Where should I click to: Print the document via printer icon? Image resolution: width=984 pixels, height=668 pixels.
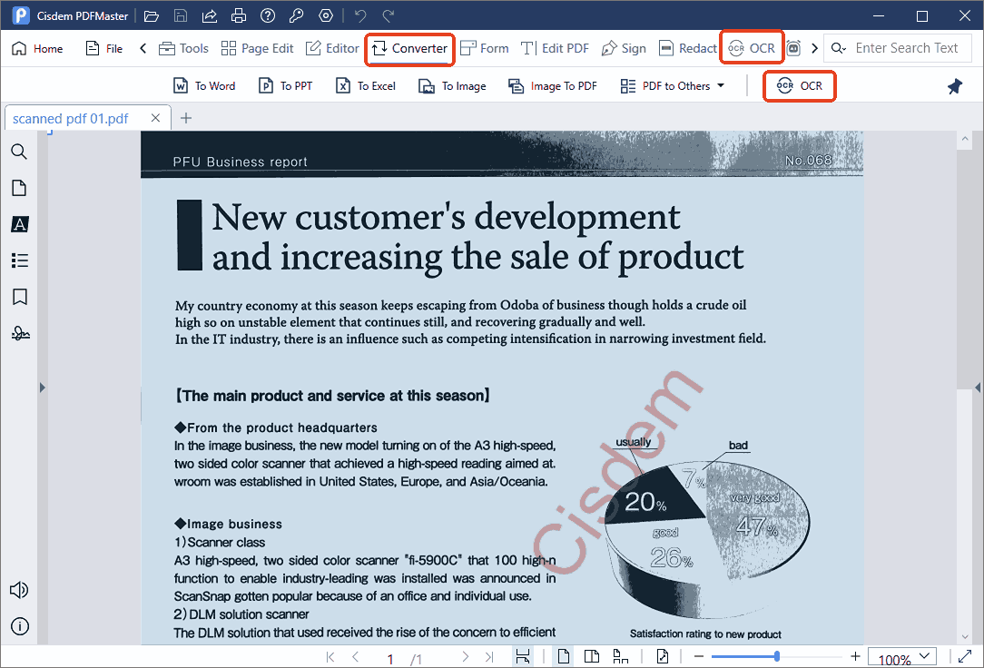click(x=239, y=15)
